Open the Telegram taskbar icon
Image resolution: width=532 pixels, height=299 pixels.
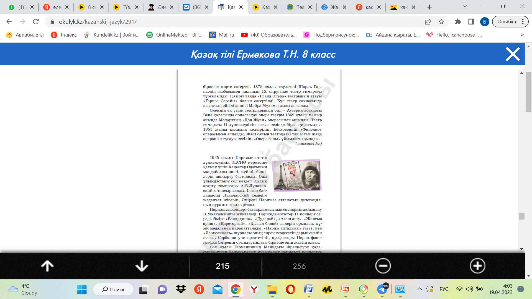(382, 290)
